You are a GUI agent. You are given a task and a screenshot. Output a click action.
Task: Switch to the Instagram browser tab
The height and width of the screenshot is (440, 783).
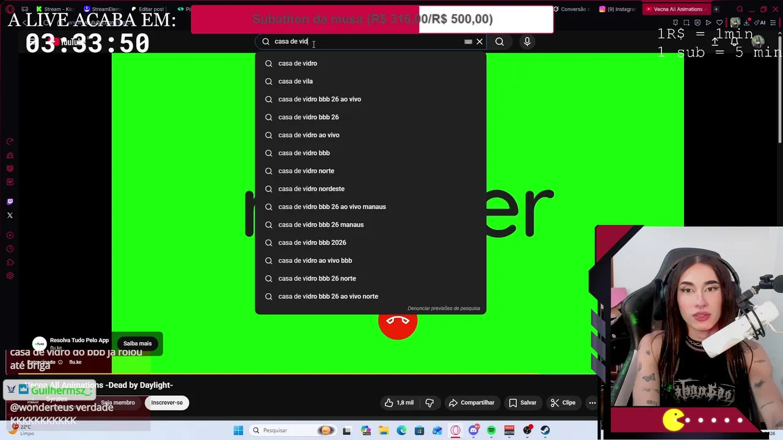coord(618,9)
